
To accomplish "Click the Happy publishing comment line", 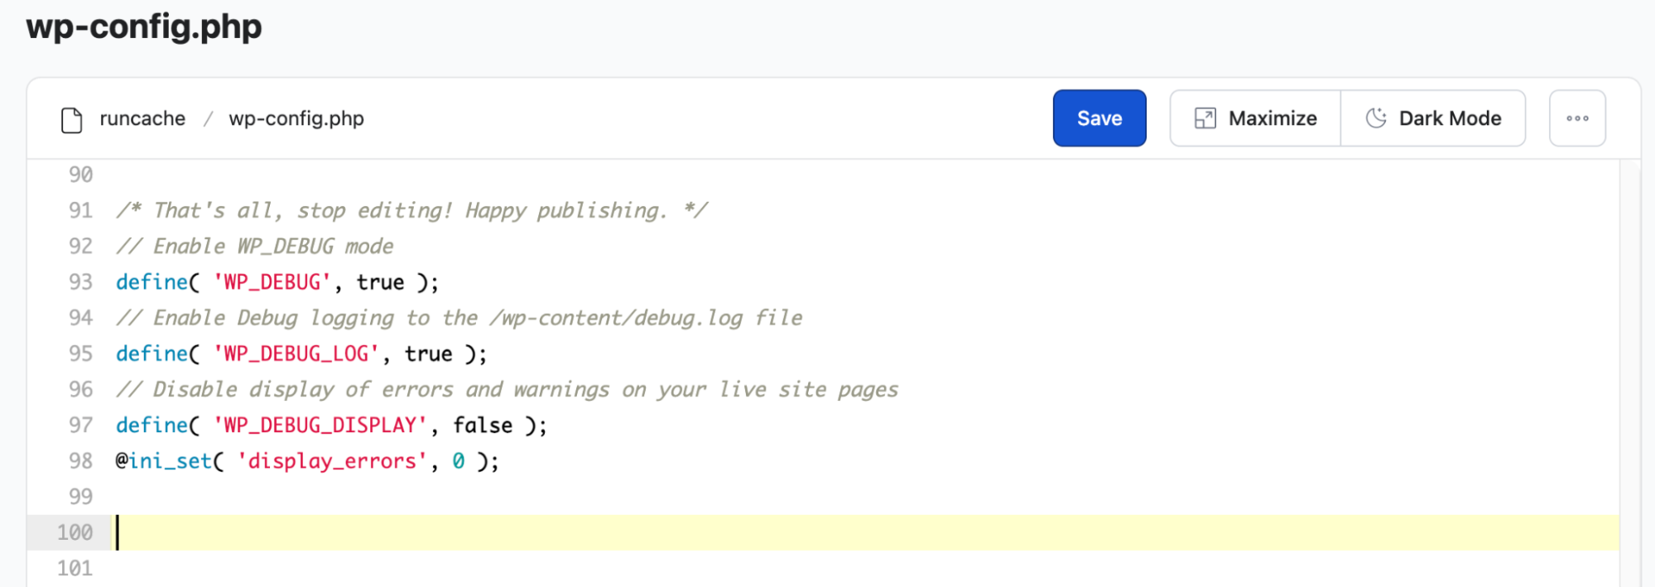I will (x=411, y=211).
